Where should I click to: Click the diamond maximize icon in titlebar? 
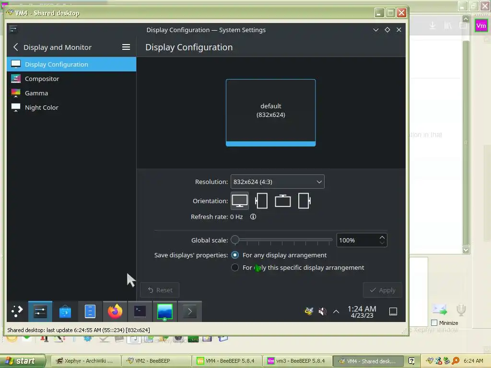387,30
